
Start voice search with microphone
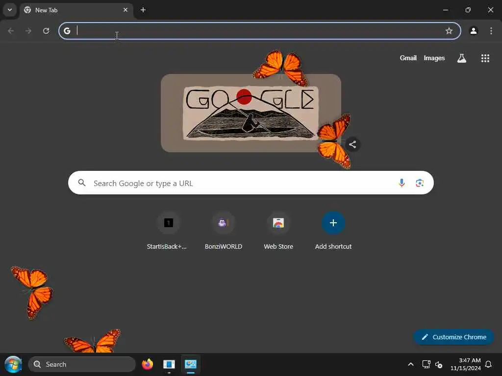(x=402, y=183)
